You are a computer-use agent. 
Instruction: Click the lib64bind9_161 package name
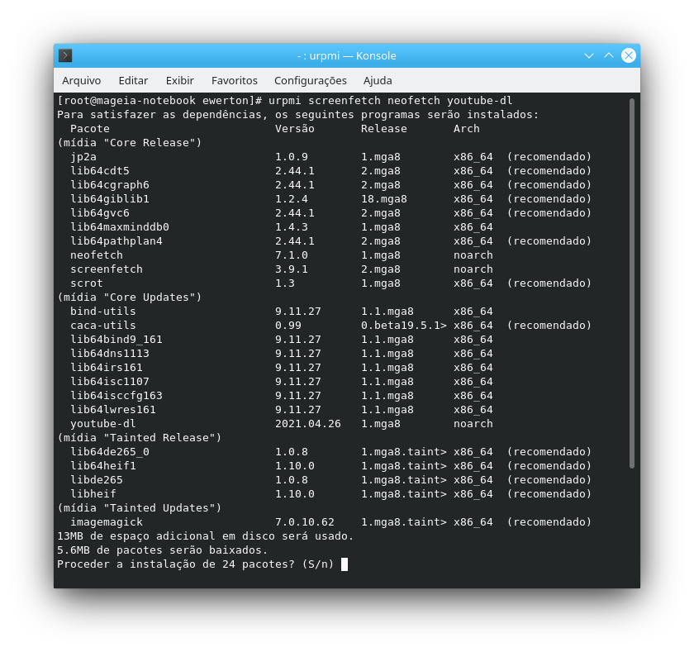click(116, 340)
